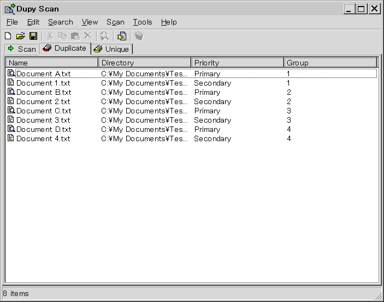Sort by the Priority column header
The height and width of the screenshot is (302, 384).
pos(237,63)
